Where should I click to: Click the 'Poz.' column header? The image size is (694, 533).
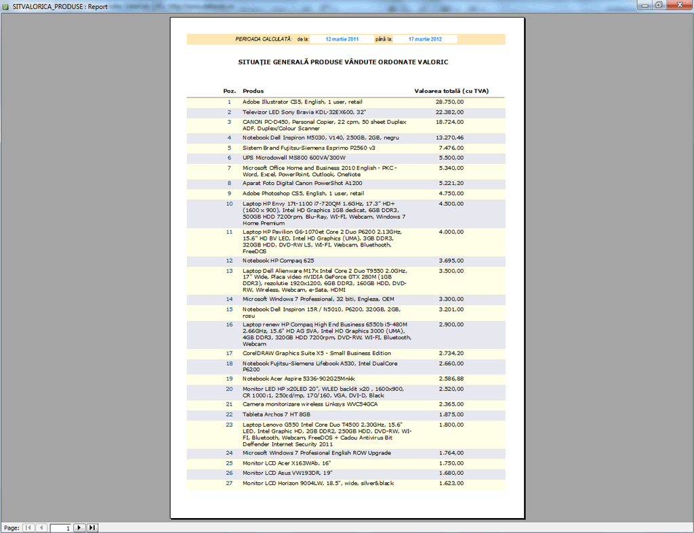click(x=229, y=91)
